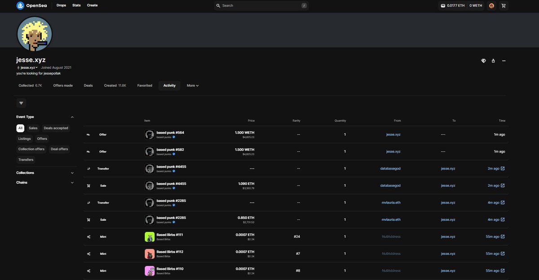
Task: Click the cart sale icon for based punk #4455
Action: 88,186
